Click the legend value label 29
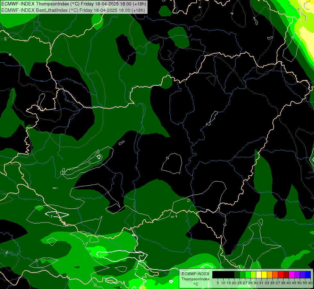Viewport: 314px width, 289px height. [x=250, y=283]
